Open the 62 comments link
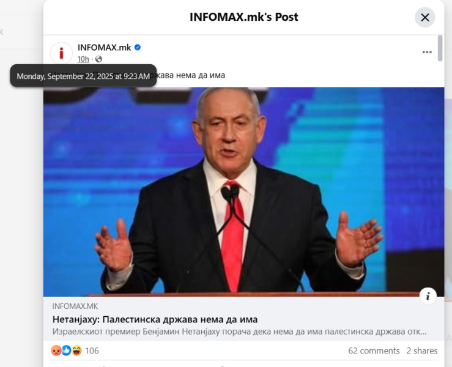Image resolution: width=452 pixels, height=367 pixels. pyautogui.click(x=374, y=350)
